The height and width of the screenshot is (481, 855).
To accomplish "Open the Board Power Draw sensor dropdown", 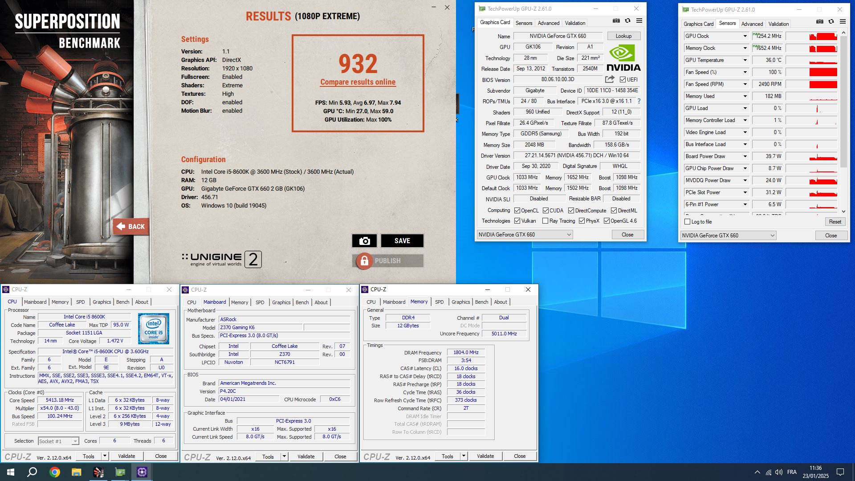I will pyautogui.click(x=745, y=156).
